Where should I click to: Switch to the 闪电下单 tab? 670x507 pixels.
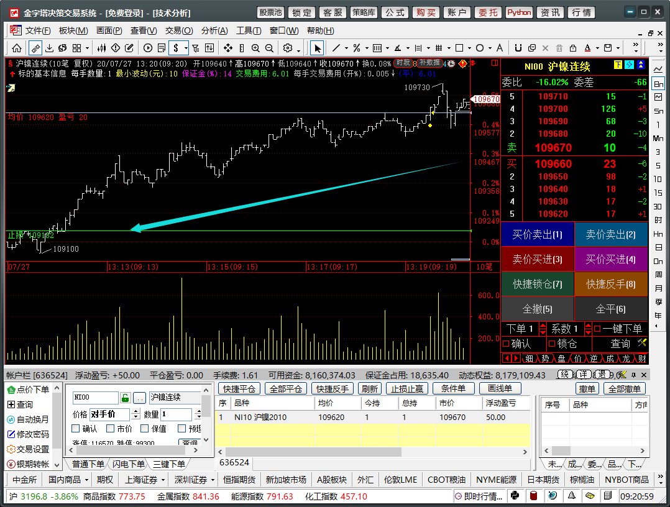click(x=128, y=464)
